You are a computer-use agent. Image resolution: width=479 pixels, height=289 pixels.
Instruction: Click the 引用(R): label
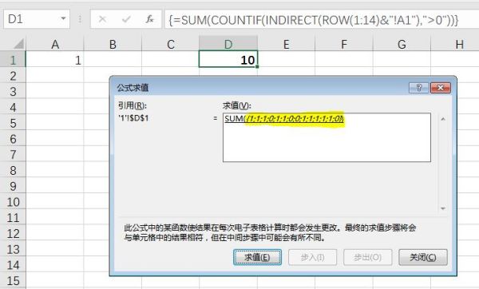coord(133,105)
